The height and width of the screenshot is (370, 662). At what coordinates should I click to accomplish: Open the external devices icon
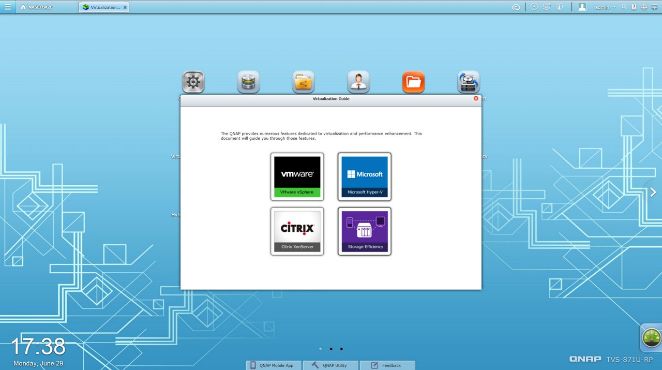(x=547, y=7)
